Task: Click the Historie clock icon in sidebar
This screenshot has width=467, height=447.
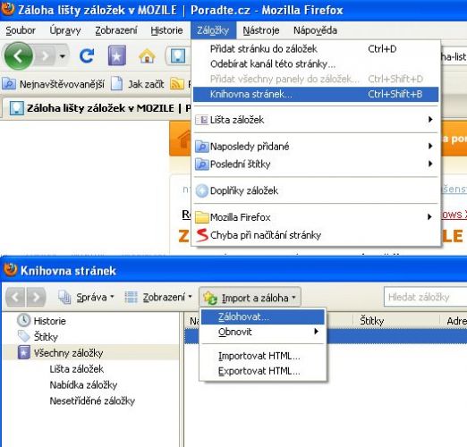Action: click(x=23, y=320)
